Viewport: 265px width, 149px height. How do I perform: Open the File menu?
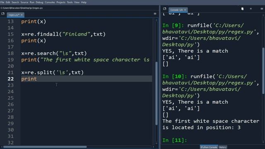pos(2,2)
